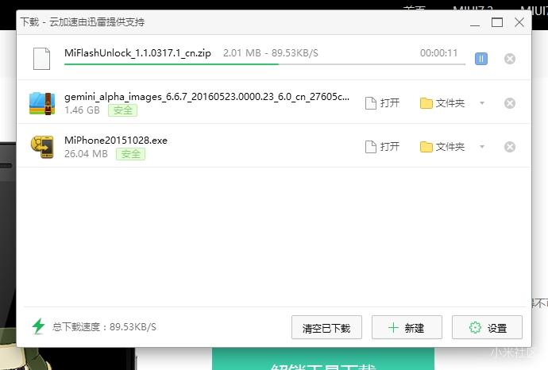Expand the dropdown arrow in gemini_alpha_images row

pyautogui.click(x=482, y=103)
